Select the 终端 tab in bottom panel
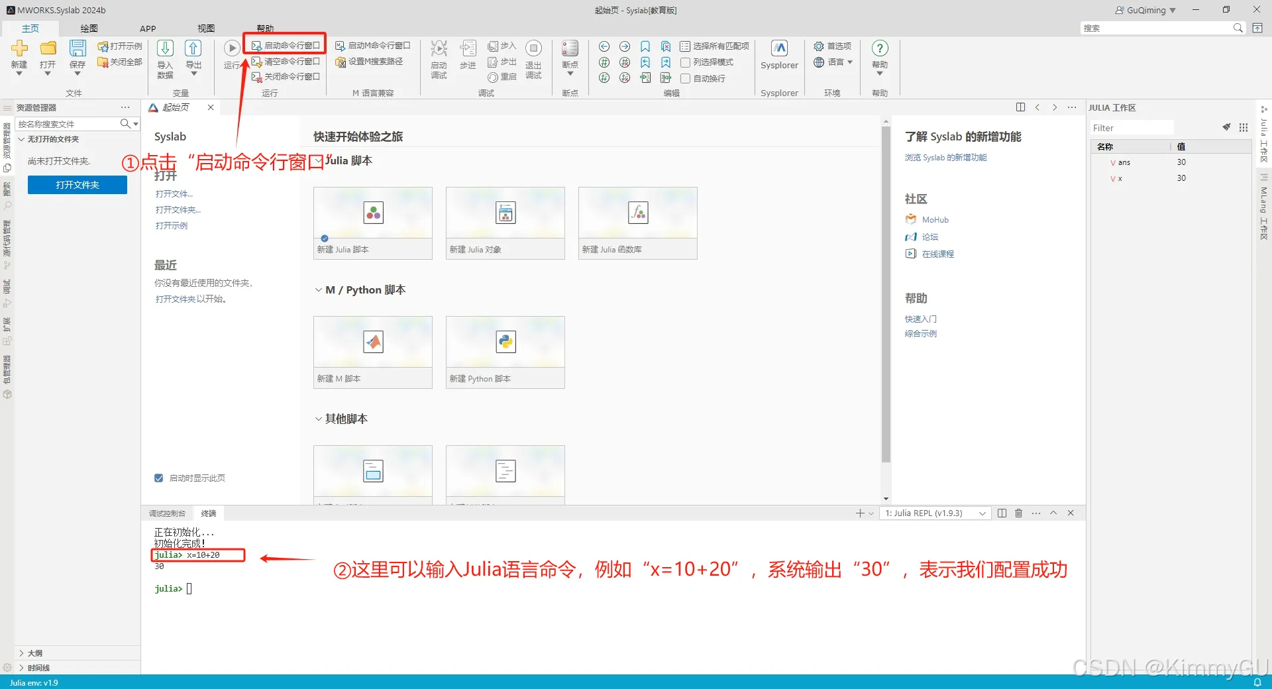 (x=209, y=513)
